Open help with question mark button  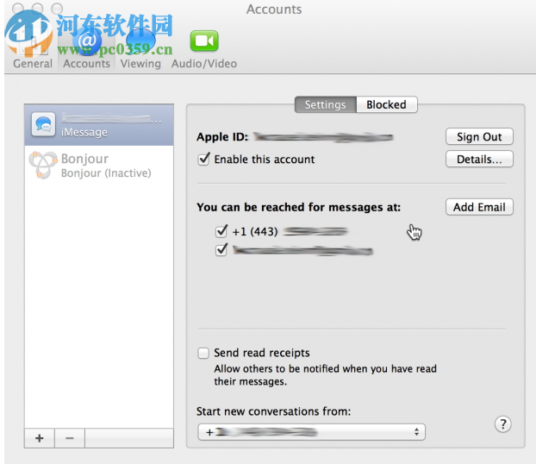click(503, 424)
